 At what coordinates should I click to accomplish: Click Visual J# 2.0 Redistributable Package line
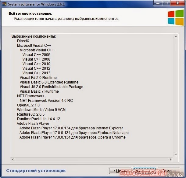pos(52,87)
